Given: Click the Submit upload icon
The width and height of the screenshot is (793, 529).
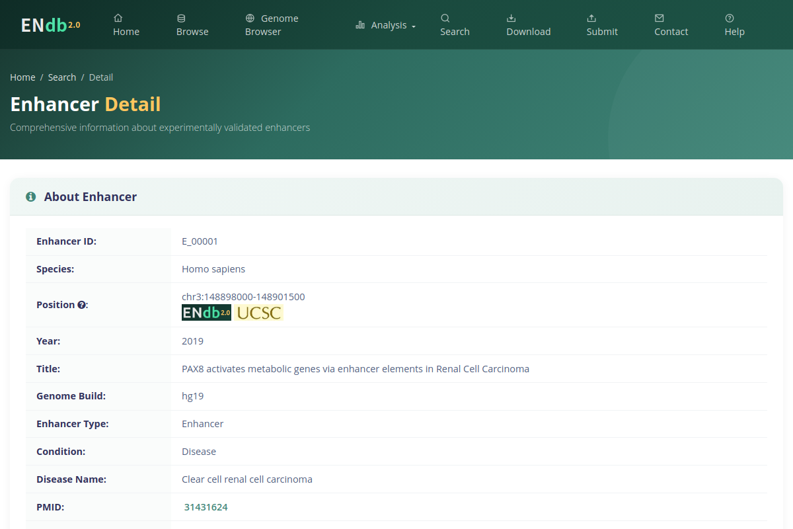Looking at the screenshot, I should [591, 18].
